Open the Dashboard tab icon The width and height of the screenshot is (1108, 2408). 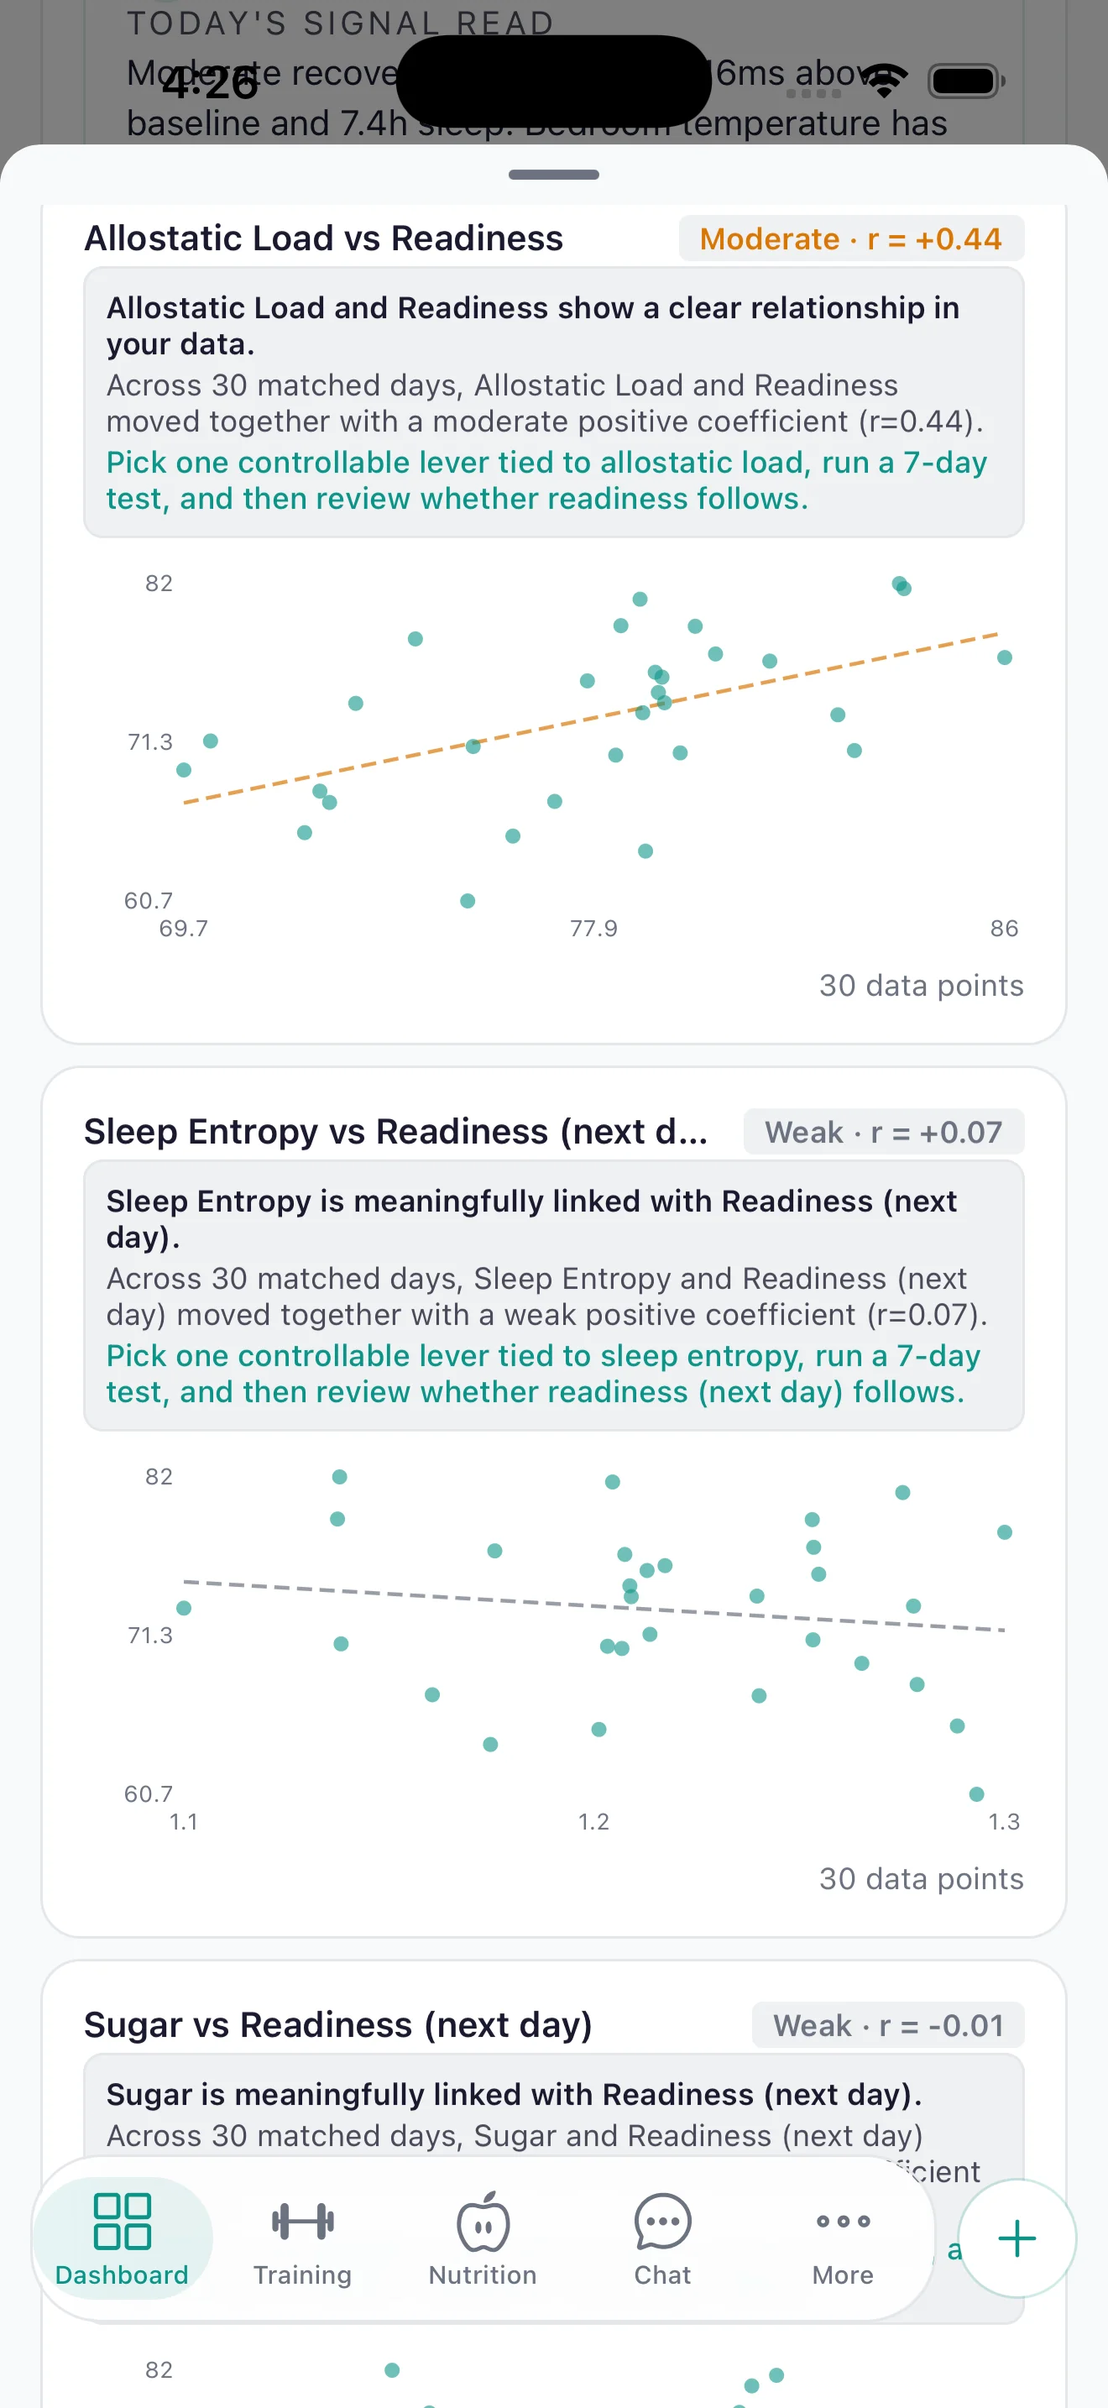(123, 2221)
